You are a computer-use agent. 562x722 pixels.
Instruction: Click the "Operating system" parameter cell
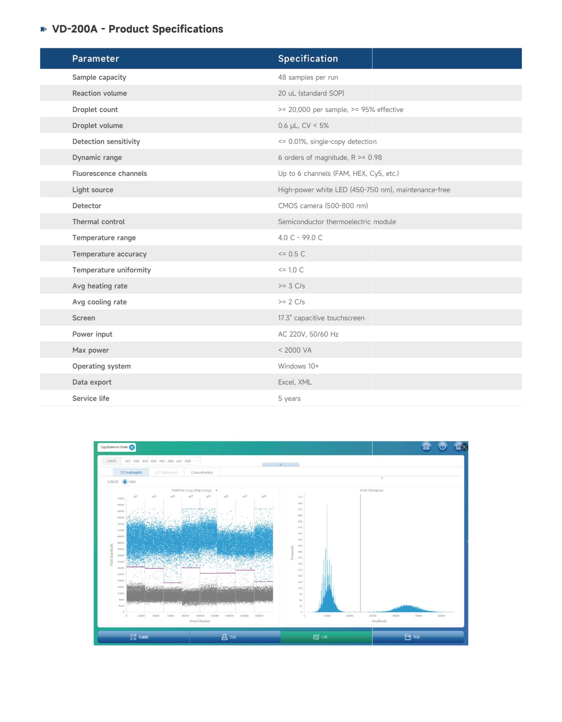(102, 366)
